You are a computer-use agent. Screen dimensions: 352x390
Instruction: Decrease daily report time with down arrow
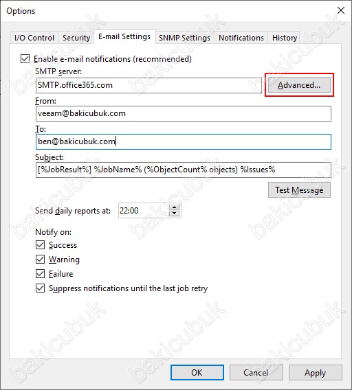pos(175,214)
